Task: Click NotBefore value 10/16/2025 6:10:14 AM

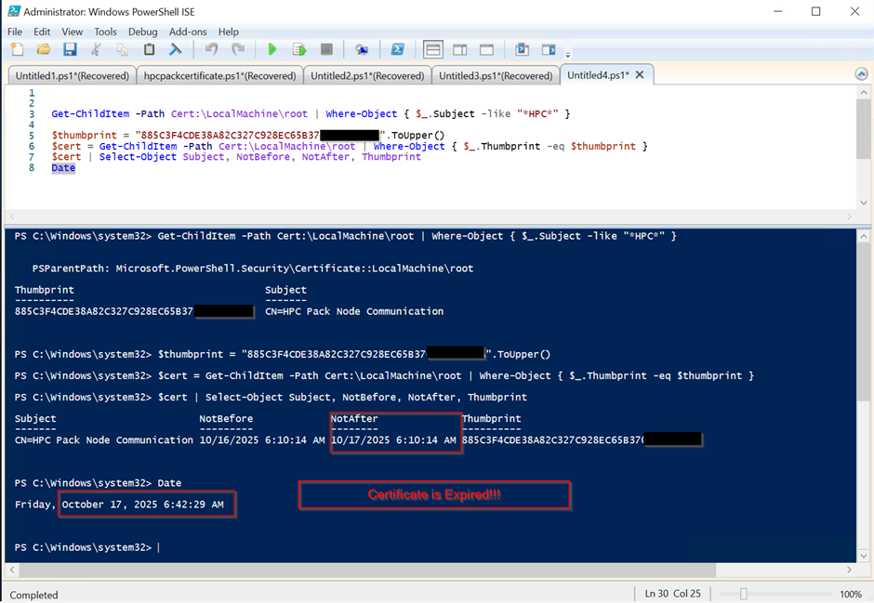Action: [x=262, y=439]
